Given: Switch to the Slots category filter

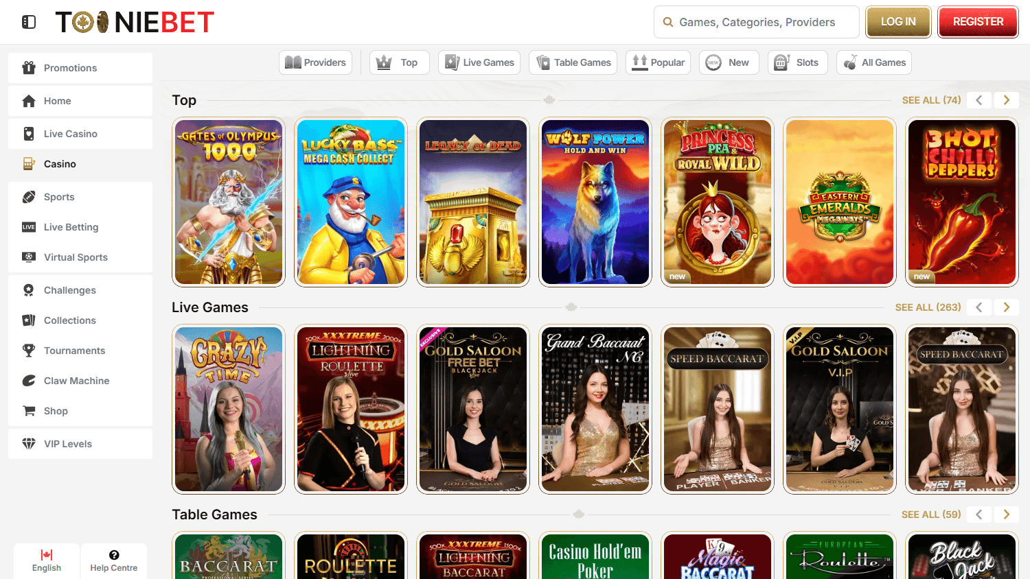Looking at the screenshot, I should pyautogui.click(x=797, y=62).
